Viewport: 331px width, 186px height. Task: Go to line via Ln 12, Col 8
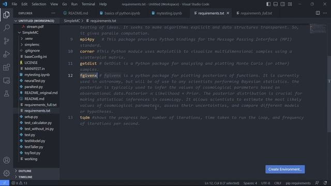click(x=222, y=183)
